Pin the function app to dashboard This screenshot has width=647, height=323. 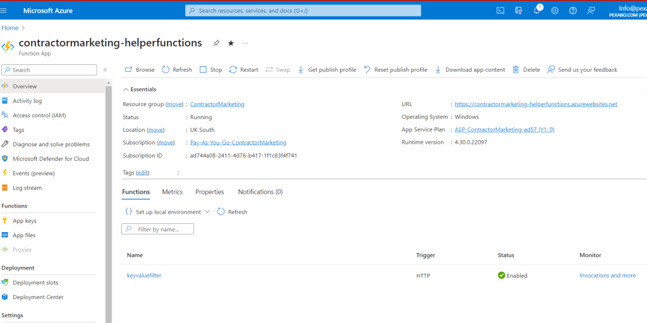[216, 43]
